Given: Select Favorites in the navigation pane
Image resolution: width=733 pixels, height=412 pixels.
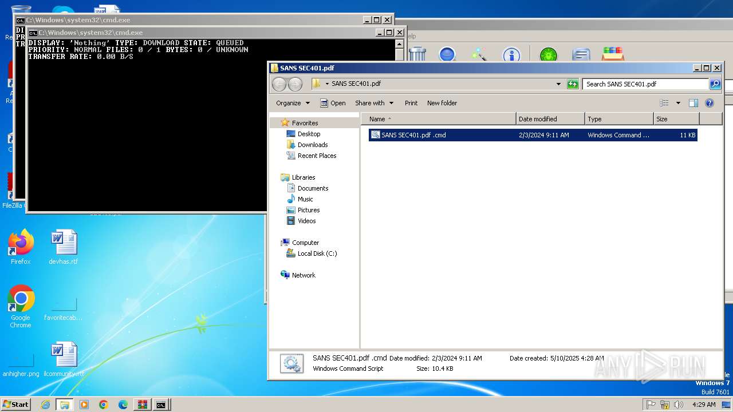Looking at the screenshot, I should click(305, 123).
